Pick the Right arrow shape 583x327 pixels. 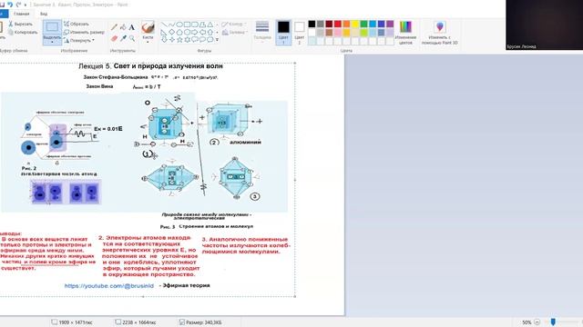point(195,33)
